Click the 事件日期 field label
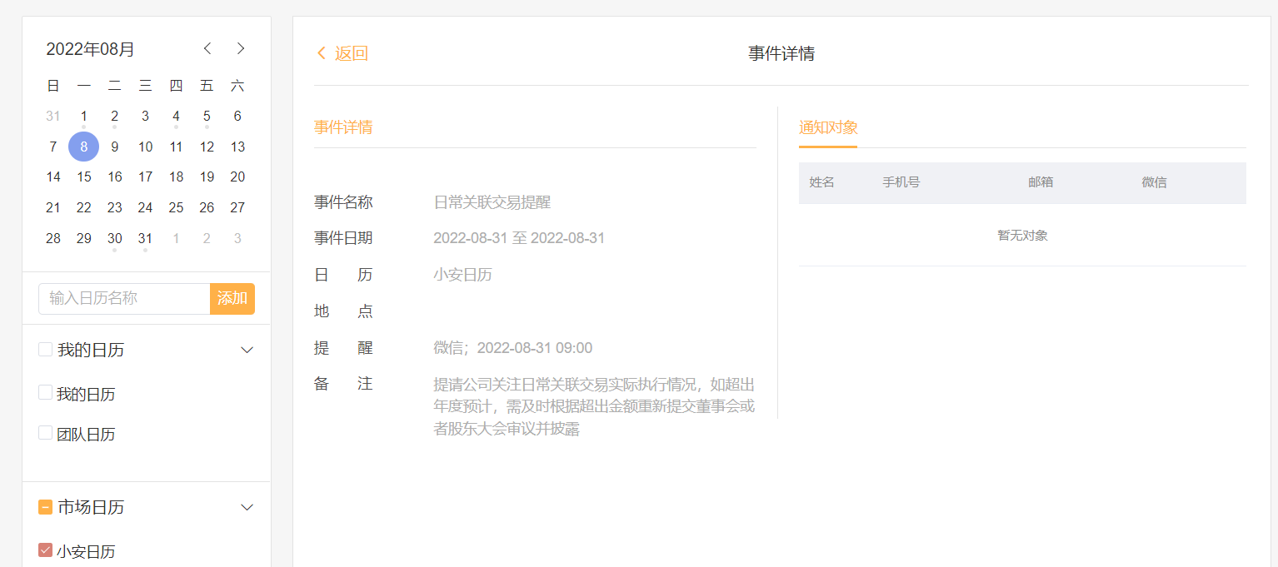1278x567 pixels. coord(343,238)
